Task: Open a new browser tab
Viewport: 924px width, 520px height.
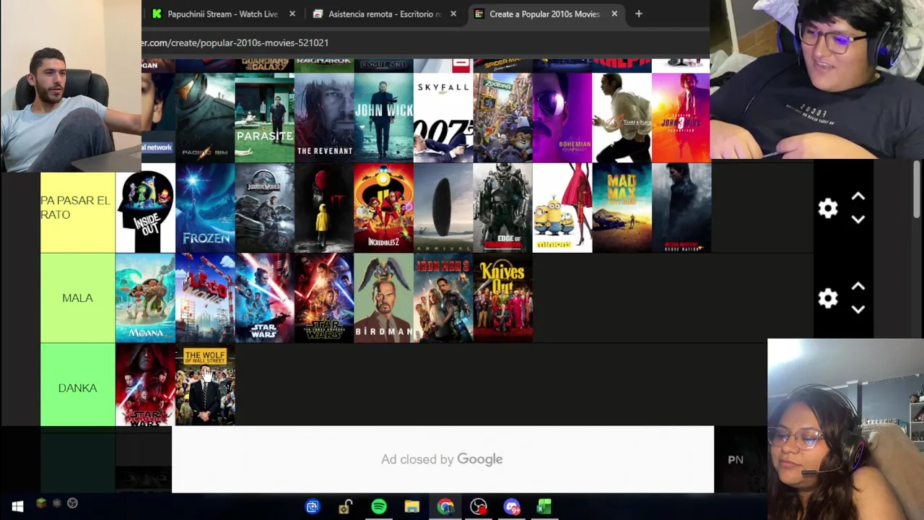Action: (x=638, y=14)
